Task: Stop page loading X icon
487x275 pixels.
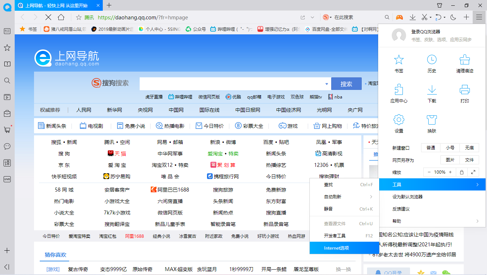Action: click(48, 17)
